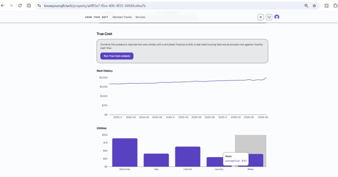Image resolution: width=338 pixels, height=177 pixels.
Task: Select the Utilities chart heading
Action: point(101,128)
